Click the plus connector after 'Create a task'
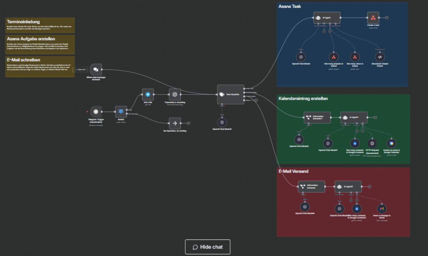 tap(387, 18)
